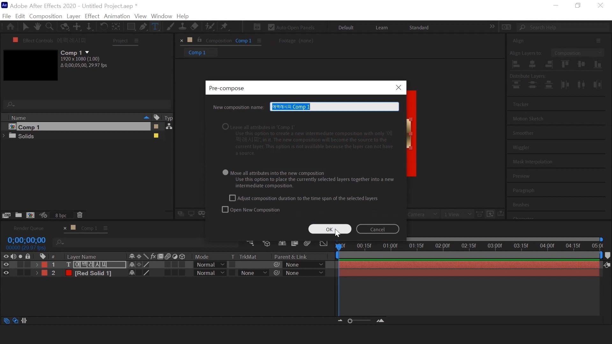
Task: Switch to the Learn workspace
Action: click(x=382, y=27)
